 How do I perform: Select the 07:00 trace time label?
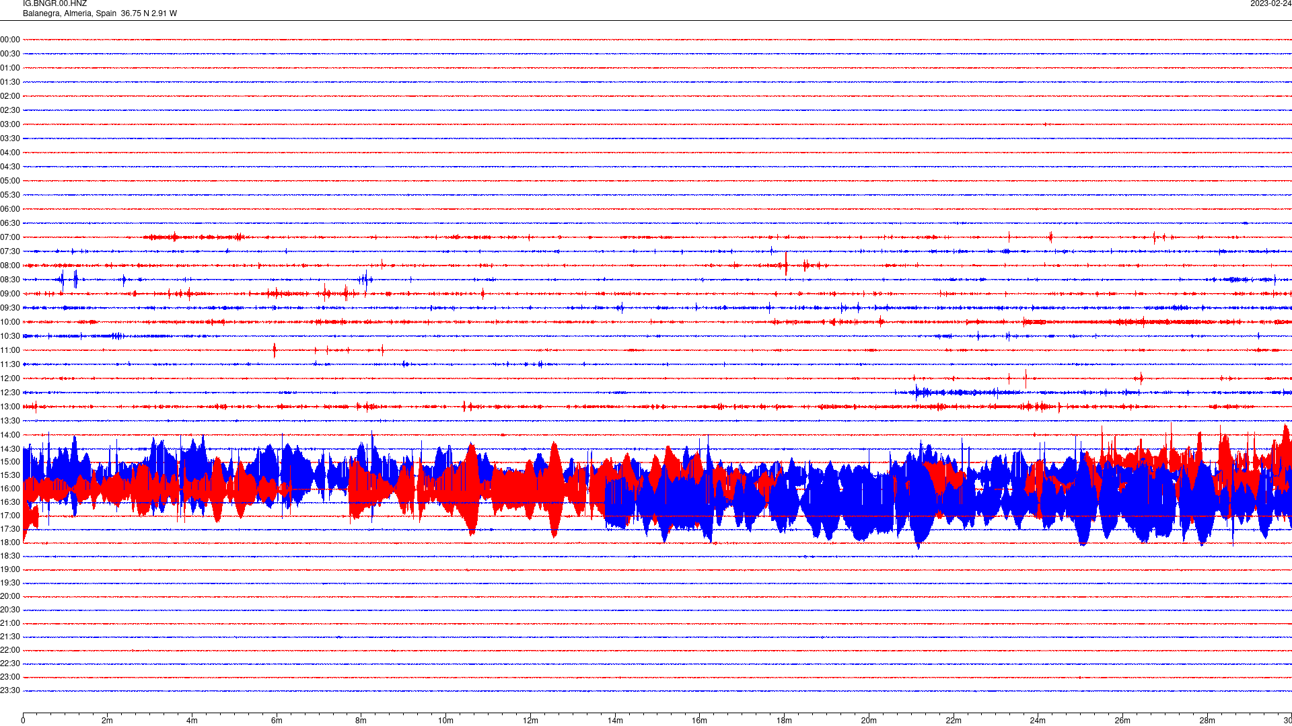[x=10, y=237]
